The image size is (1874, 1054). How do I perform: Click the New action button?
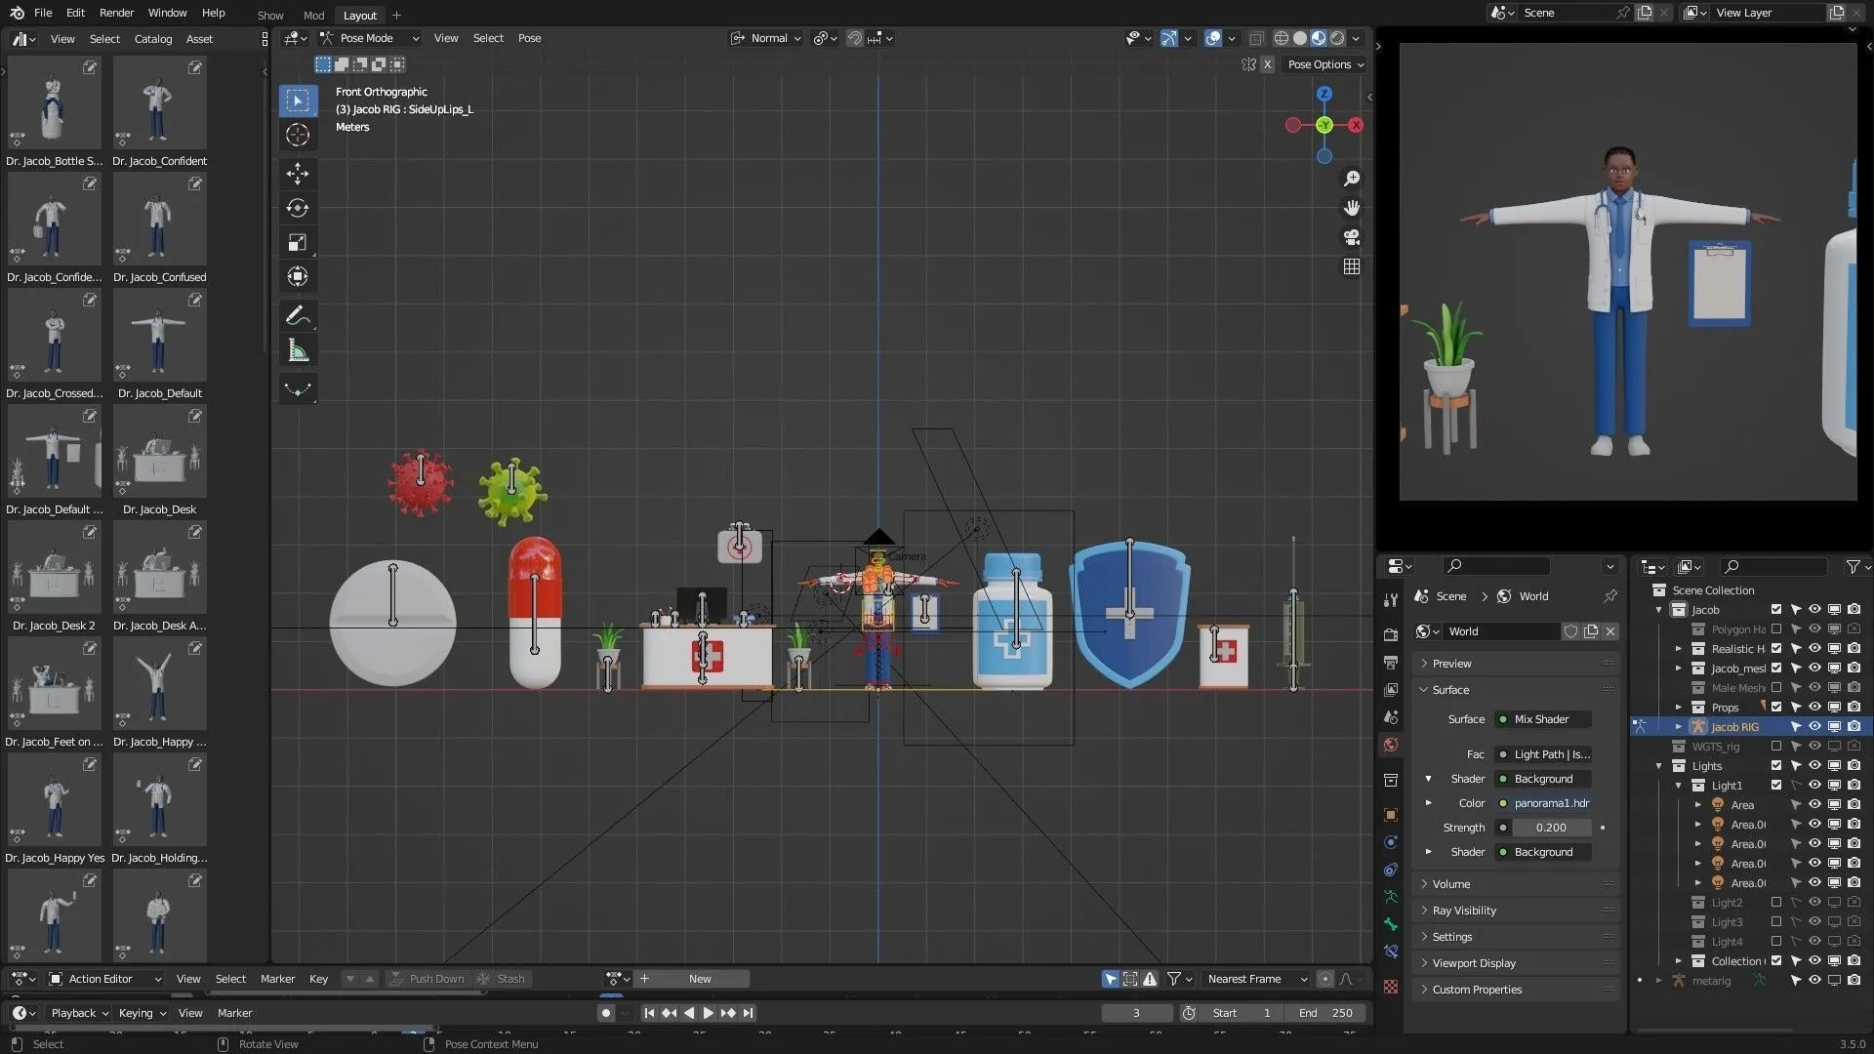pyautogui.click(x=700, y=979)
